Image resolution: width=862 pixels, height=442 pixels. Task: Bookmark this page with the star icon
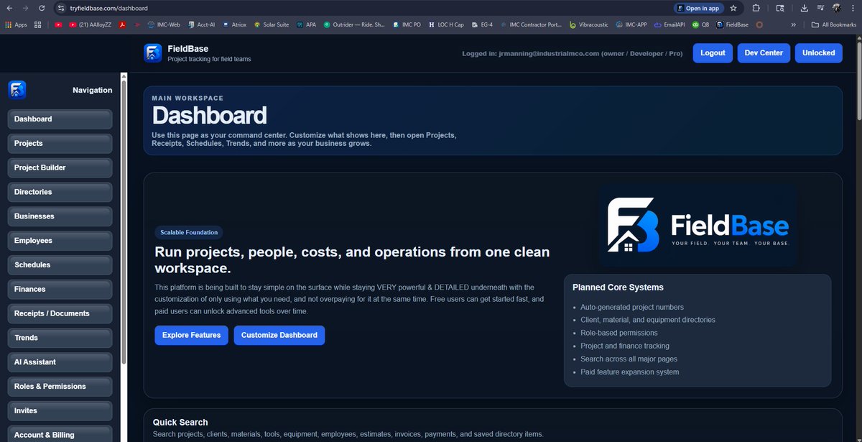click(733, 8)
